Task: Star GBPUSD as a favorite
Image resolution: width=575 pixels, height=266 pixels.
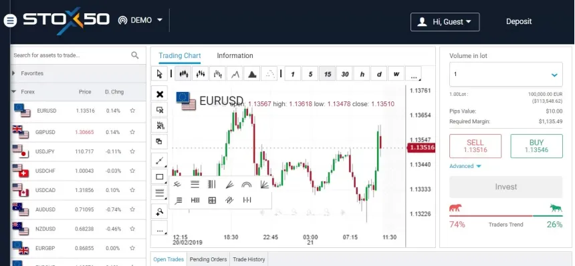Action: [x=132, y=132]
